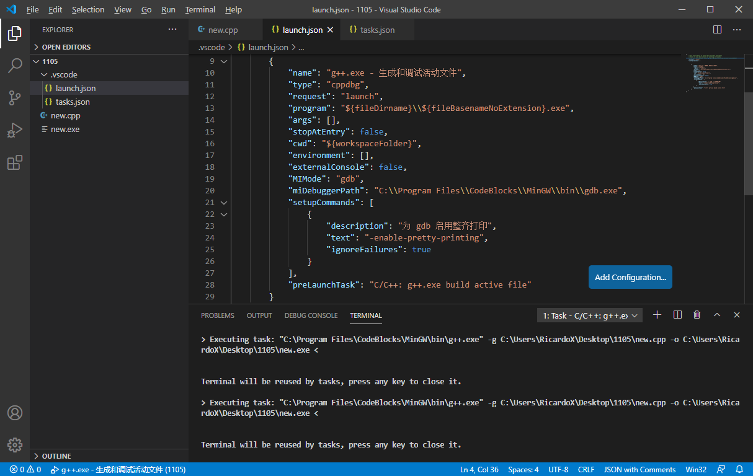Open the Extensions view
The width and height of the screenshot is (753, 476).
[x=15, y=162]
